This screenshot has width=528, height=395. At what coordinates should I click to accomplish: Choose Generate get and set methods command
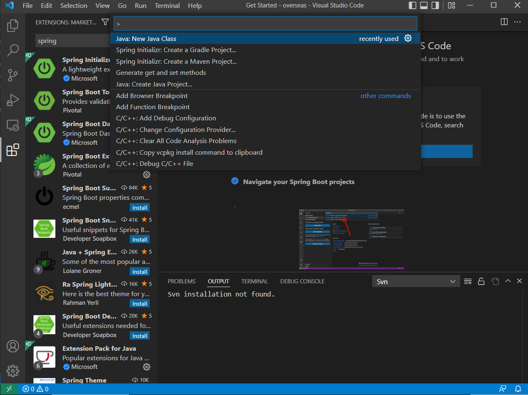coord(265,72)
